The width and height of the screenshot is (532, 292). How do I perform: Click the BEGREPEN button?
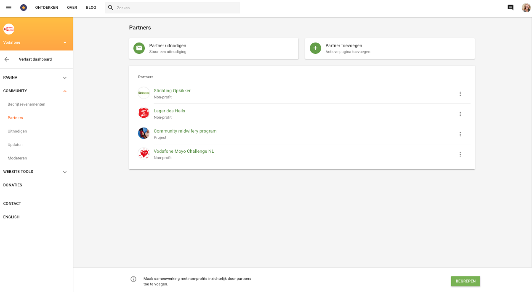click(x=465, y=281)
